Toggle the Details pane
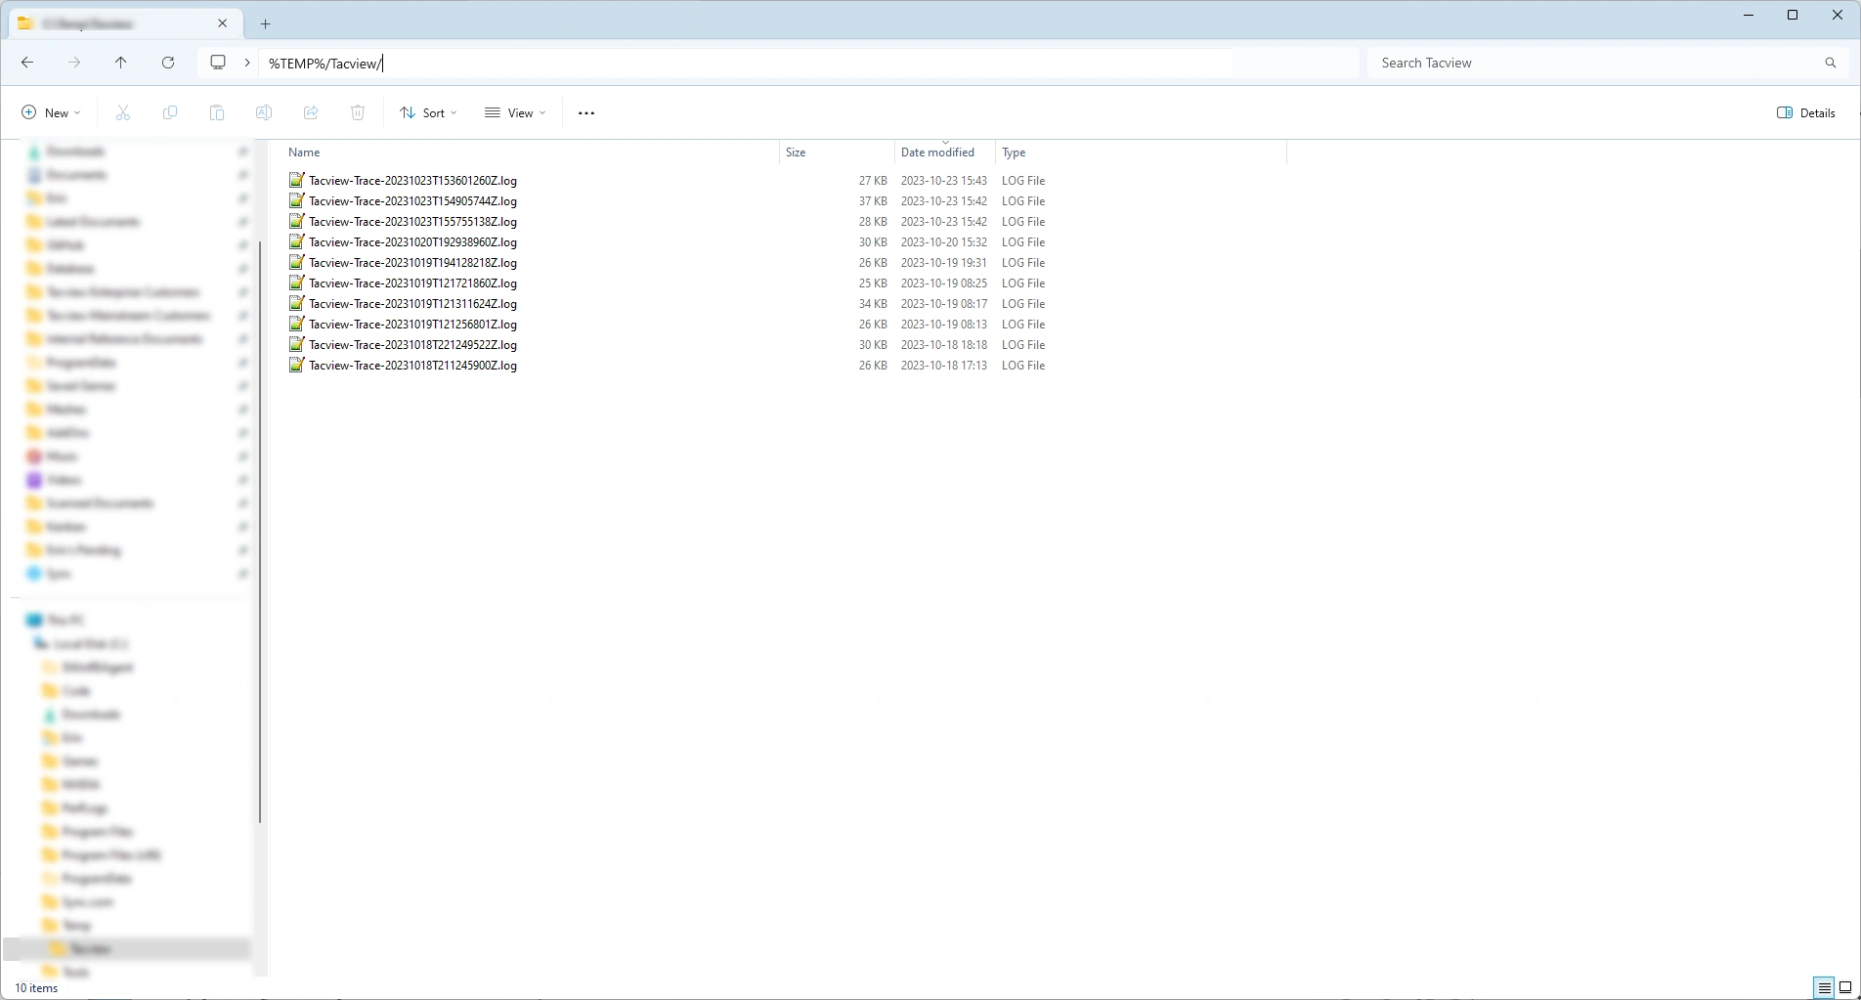Image resolution: width=1861 pixels, height=1000 pixels. (1806, 112)
